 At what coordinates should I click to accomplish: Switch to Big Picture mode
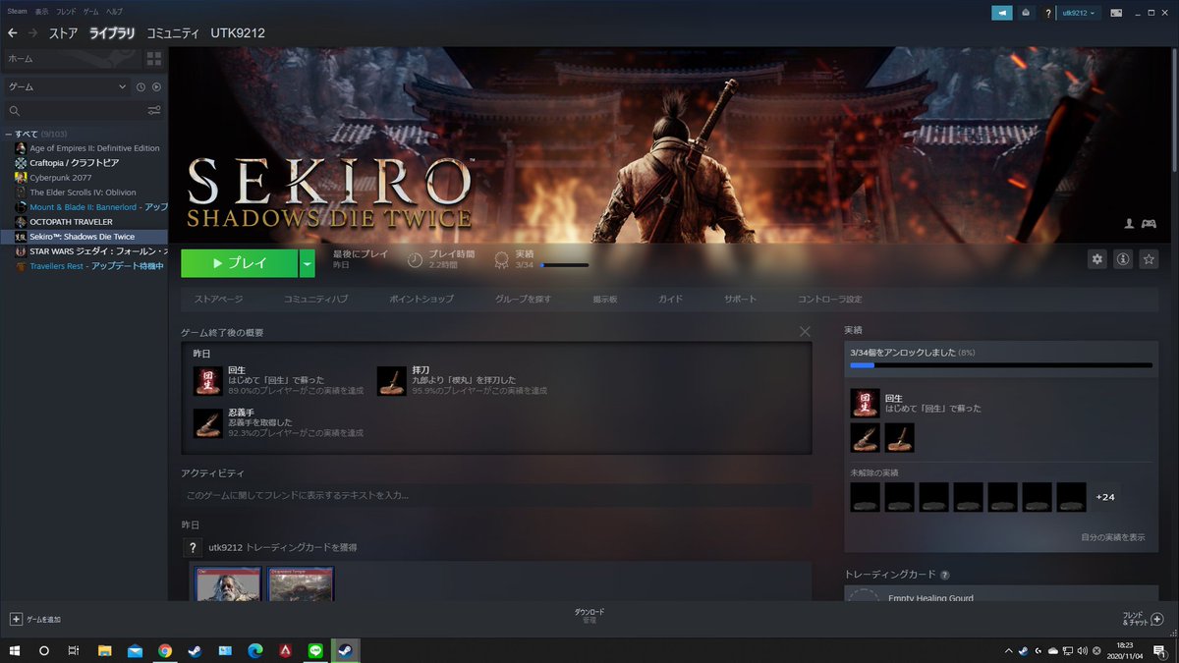point(1117,13)
